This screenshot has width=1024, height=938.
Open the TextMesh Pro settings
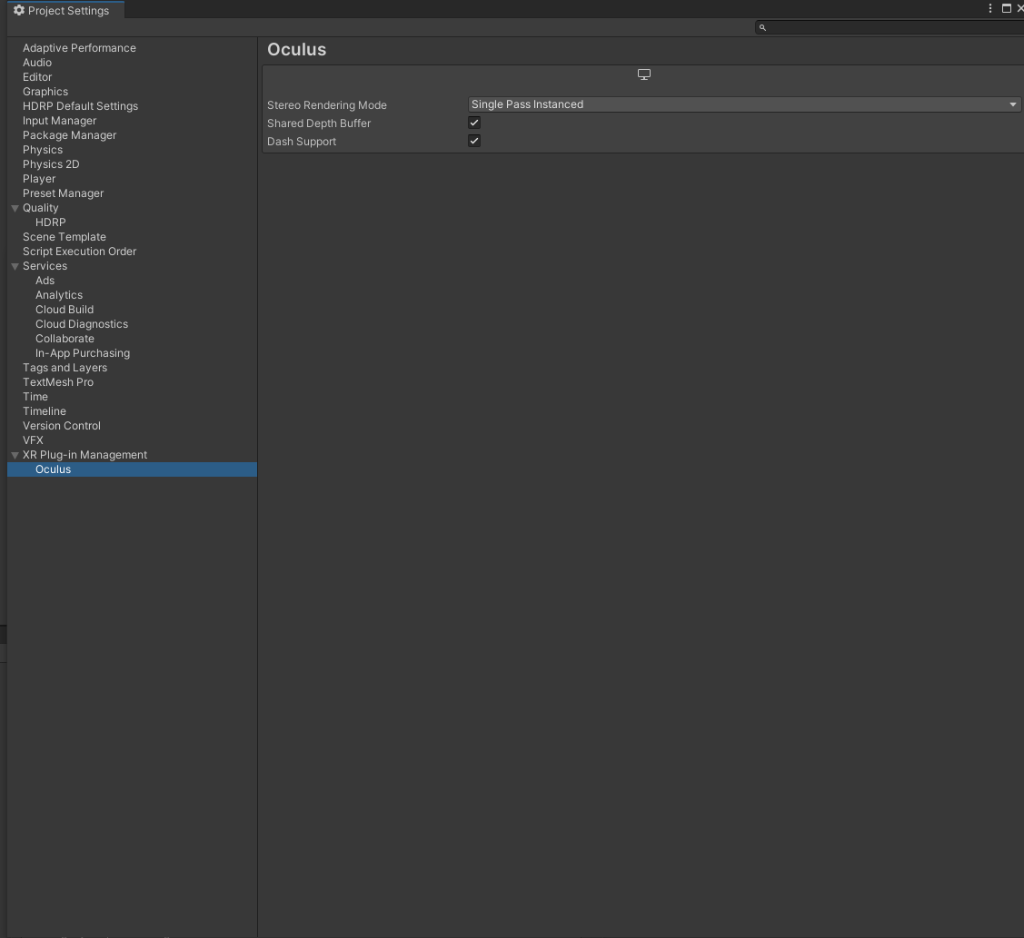click(x=58, y=381)
